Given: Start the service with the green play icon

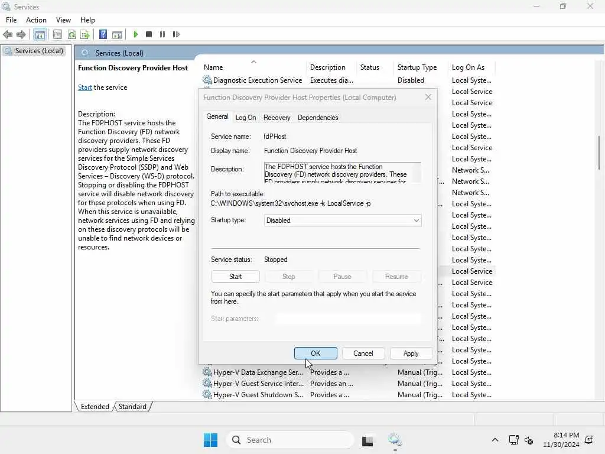Looking at the screenshot, I should 136,34.
